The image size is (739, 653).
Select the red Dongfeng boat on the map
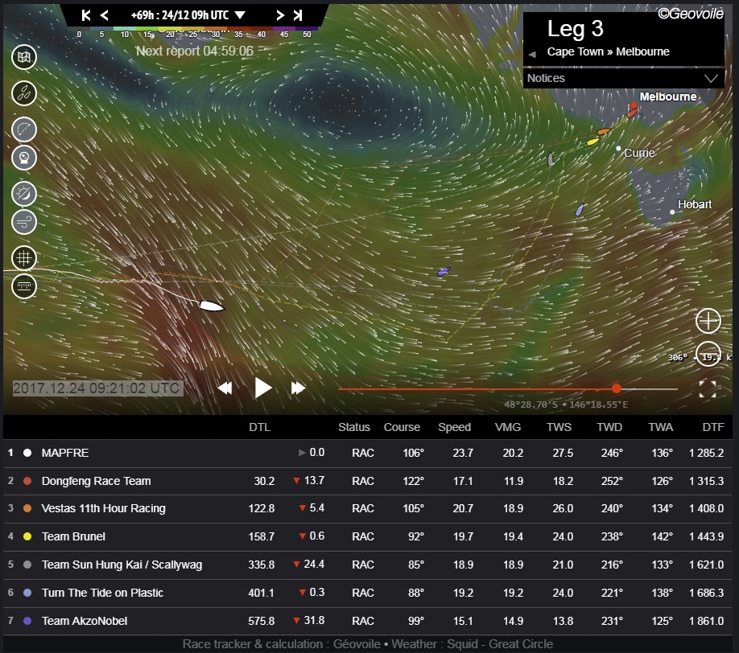pyautogui.click(x=633, y=111)
